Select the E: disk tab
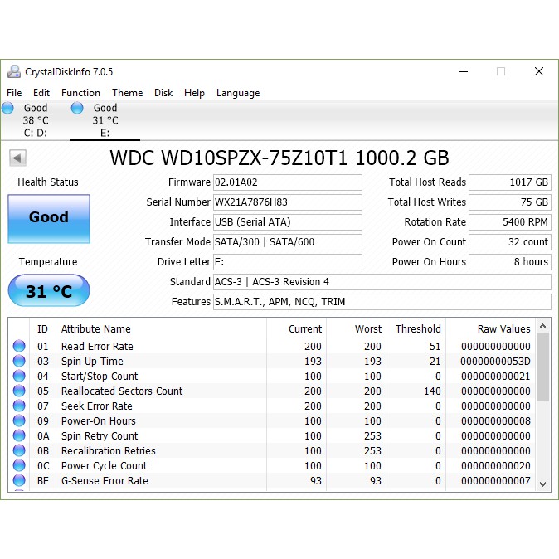The image size is (559, 559). click(x=105, y=120)
